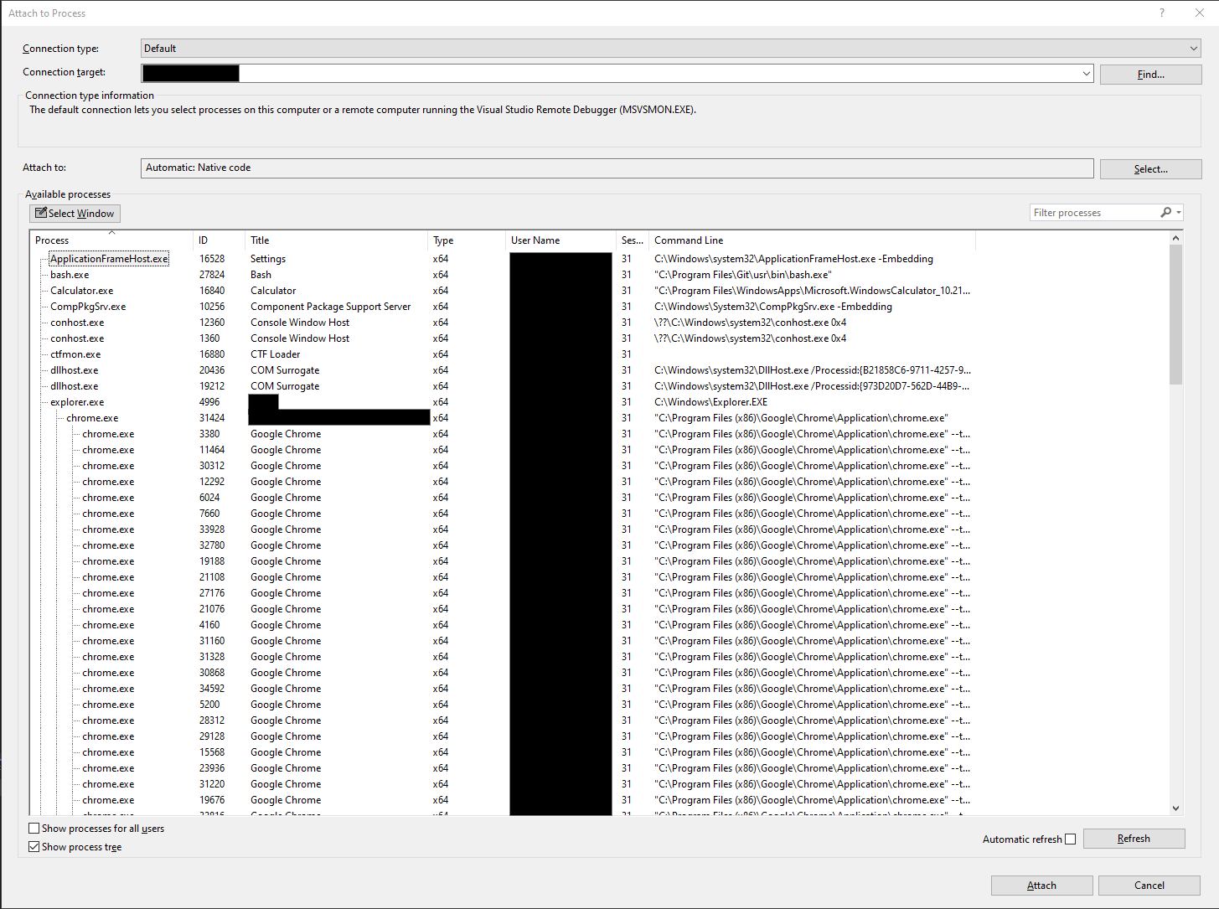1219x909 pixels.
Task: Select the explorer.exe process
Action: tap(77, 402)
